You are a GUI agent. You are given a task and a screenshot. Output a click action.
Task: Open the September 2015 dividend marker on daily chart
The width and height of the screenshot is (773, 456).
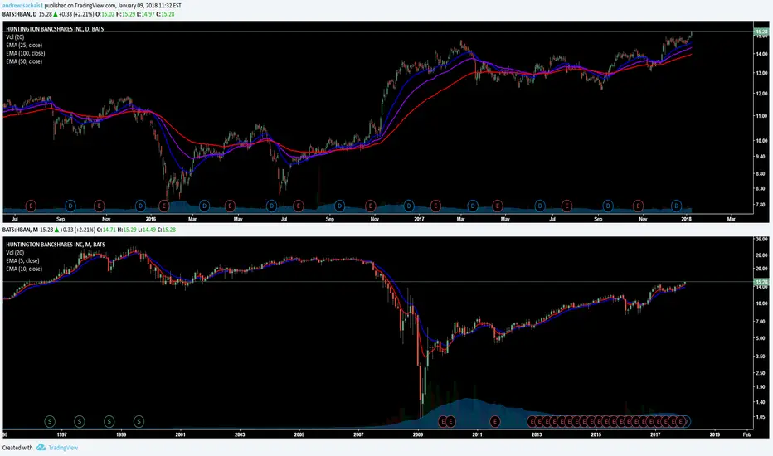70,206
